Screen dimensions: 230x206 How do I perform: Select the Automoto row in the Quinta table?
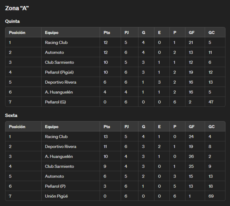pos(115,52)
